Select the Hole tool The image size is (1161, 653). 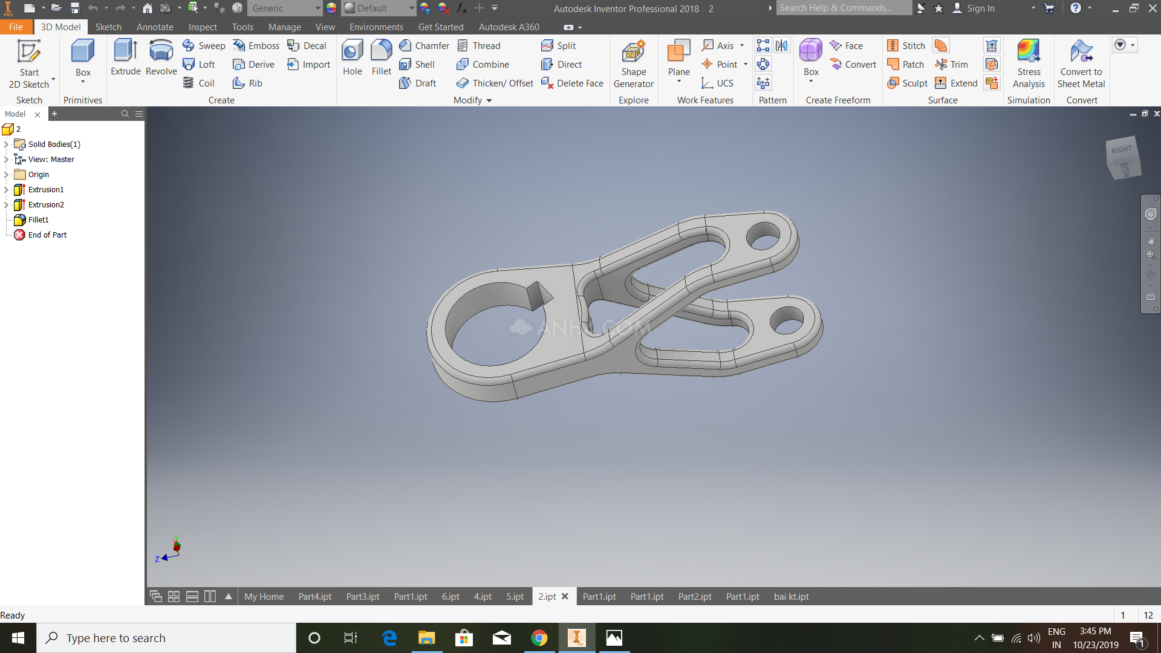(353, 58)
